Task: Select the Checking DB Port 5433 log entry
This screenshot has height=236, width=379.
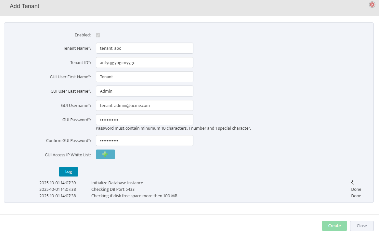Action: pyautogui.click(x=113, y=190)
